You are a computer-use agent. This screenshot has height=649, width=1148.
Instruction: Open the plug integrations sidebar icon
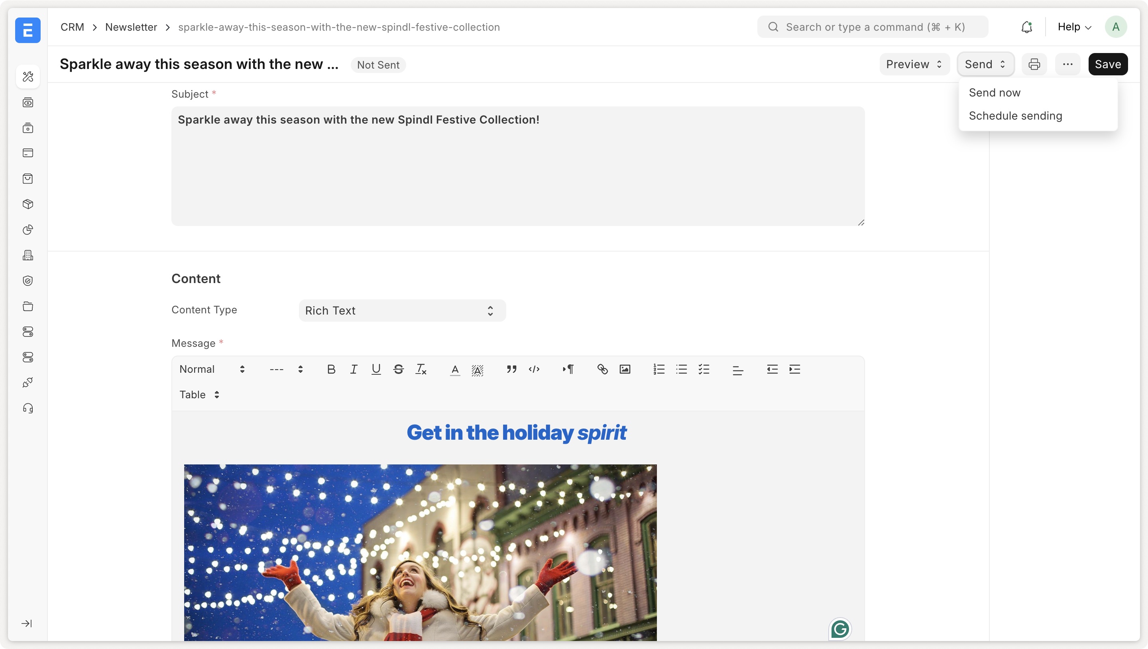pos(28,383)
